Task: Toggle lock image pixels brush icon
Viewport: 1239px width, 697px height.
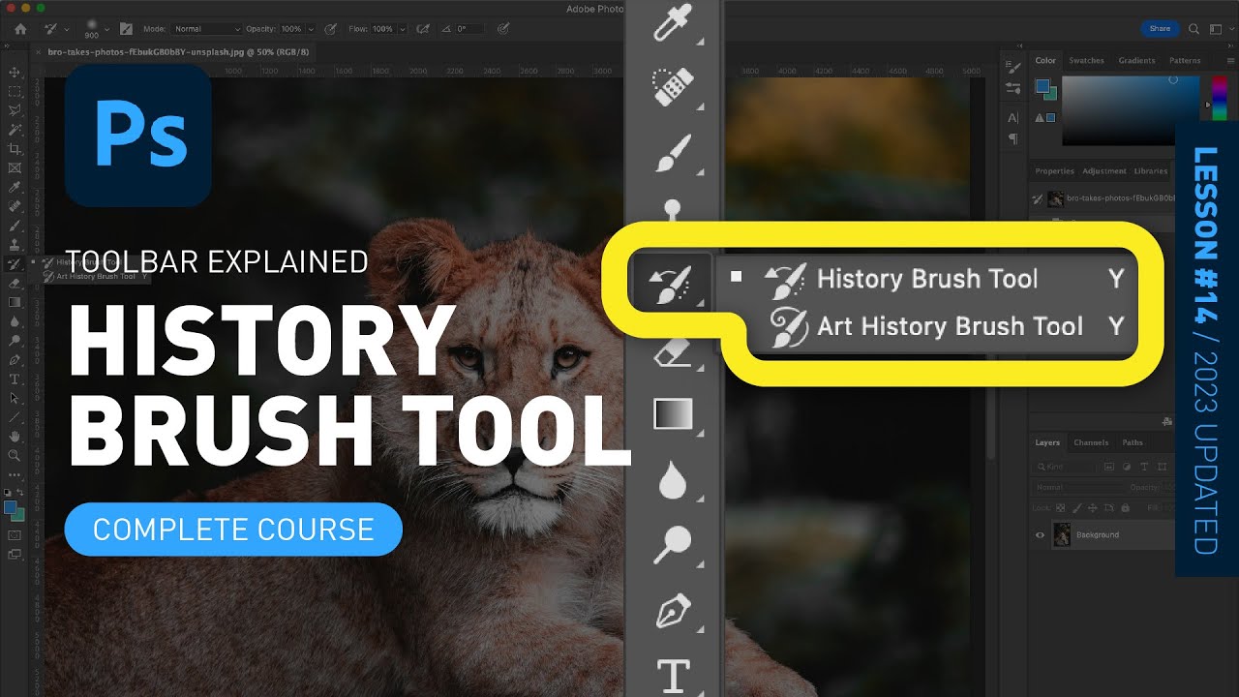Action: point(1076,507)
